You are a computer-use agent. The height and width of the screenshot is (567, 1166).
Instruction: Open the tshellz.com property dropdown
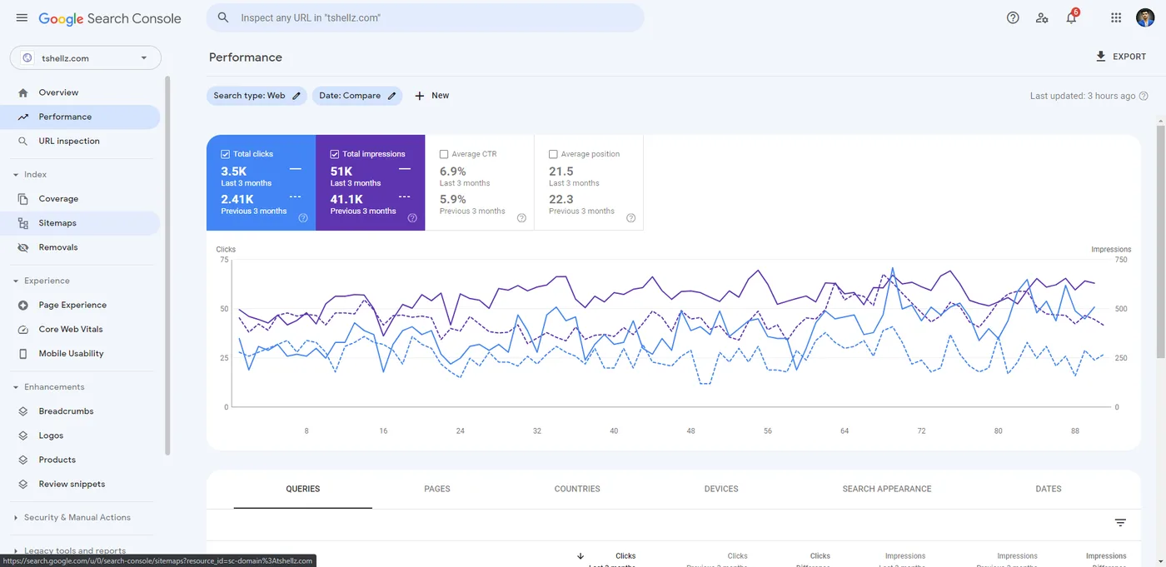point(86,57)
